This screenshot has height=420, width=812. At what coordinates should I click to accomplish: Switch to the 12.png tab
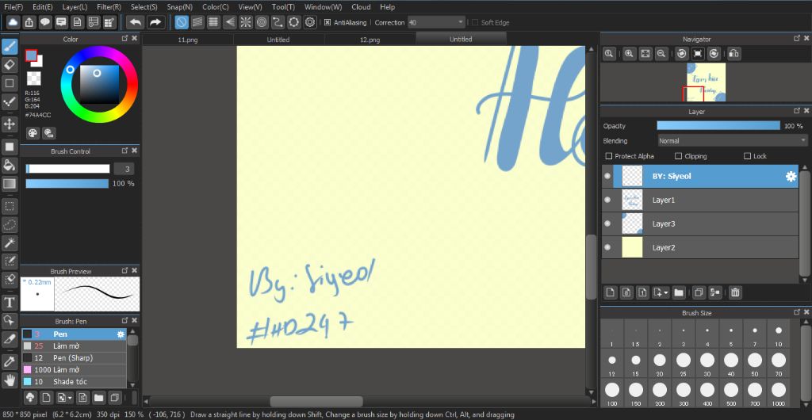[370, 40]
